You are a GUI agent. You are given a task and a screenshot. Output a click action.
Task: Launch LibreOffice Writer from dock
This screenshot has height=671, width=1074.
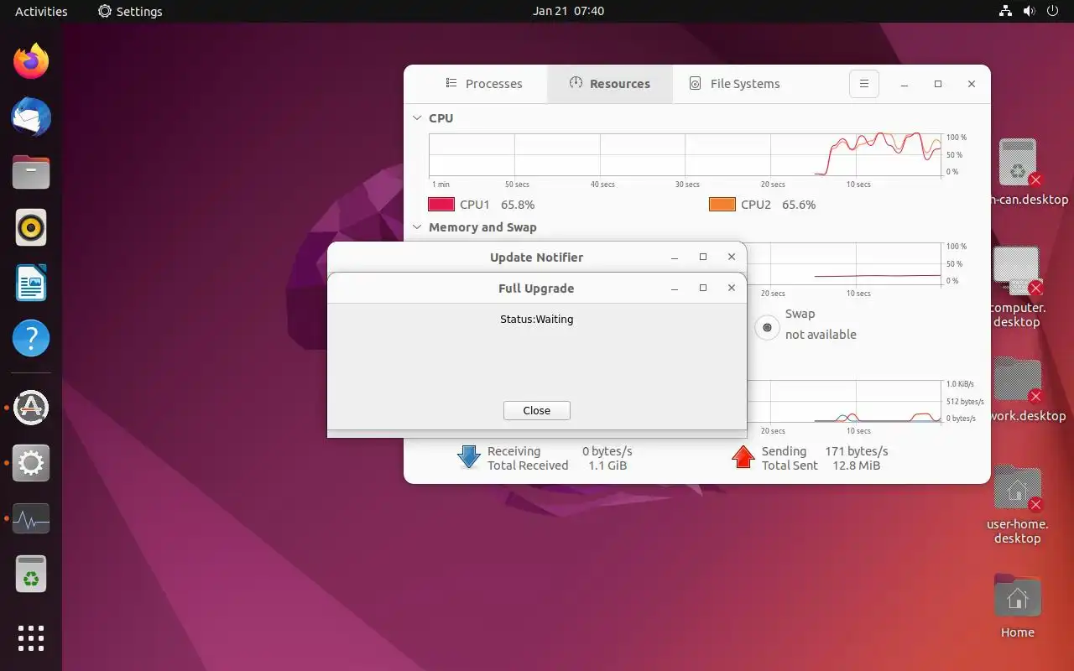[31, 283]
